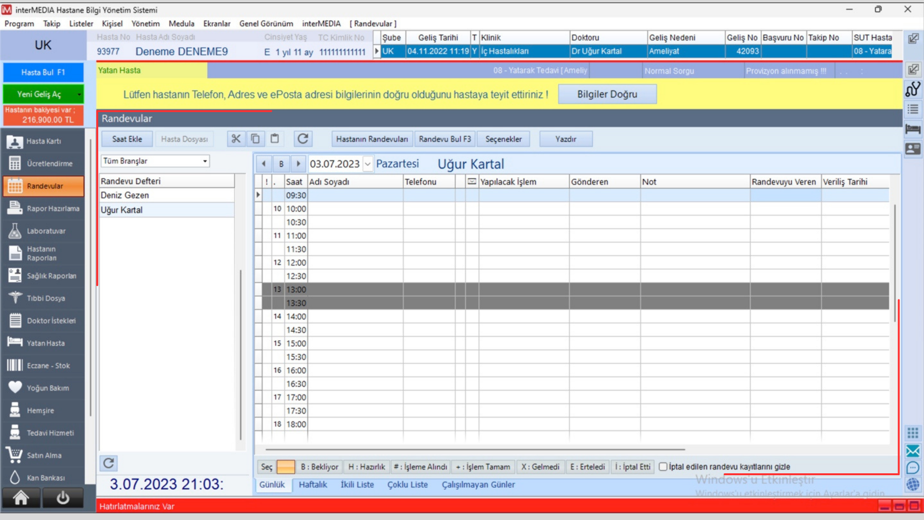Expand the Yeni Geliş Aç dropdown arrow
Image resolution: width=924 pixels, height=520 pixels.
click(79, 94)
